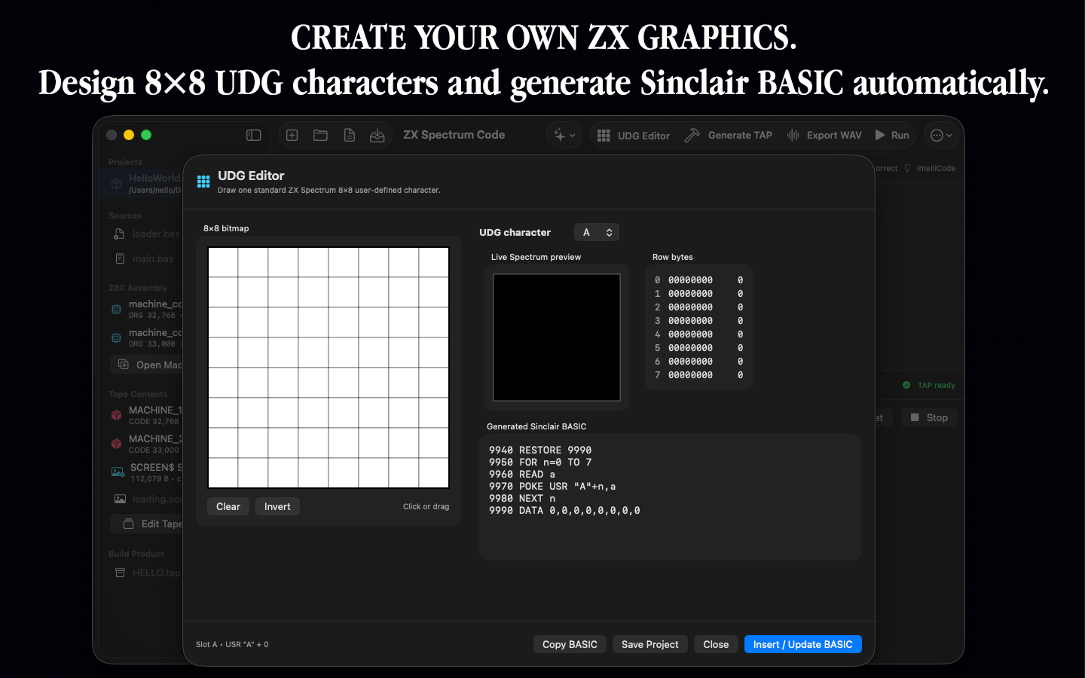Click the SCREEN$ image icon
This screenshot has width=1085, height=678.
(x=118, y=472)
